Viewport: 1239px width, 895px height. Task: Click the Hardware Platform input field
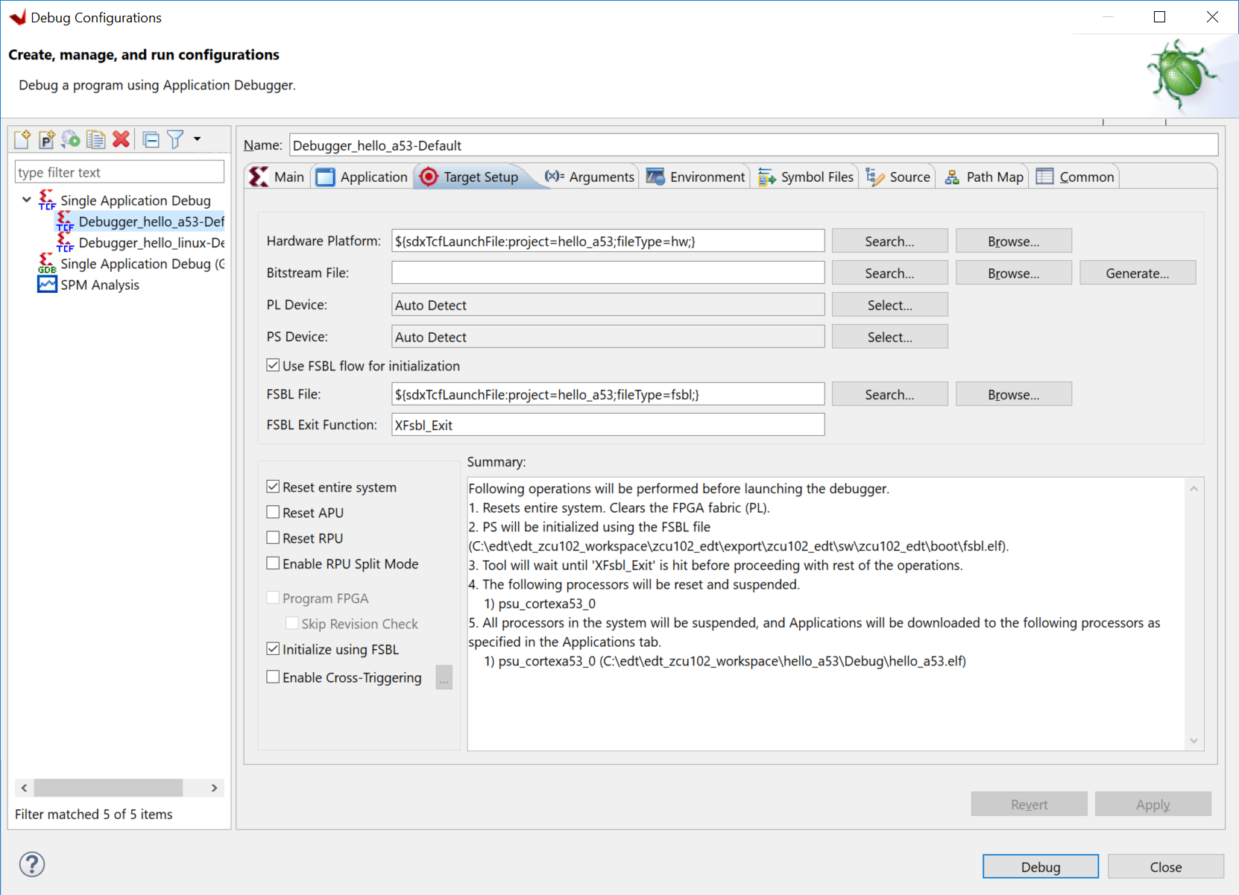click(x=608, y=241)
